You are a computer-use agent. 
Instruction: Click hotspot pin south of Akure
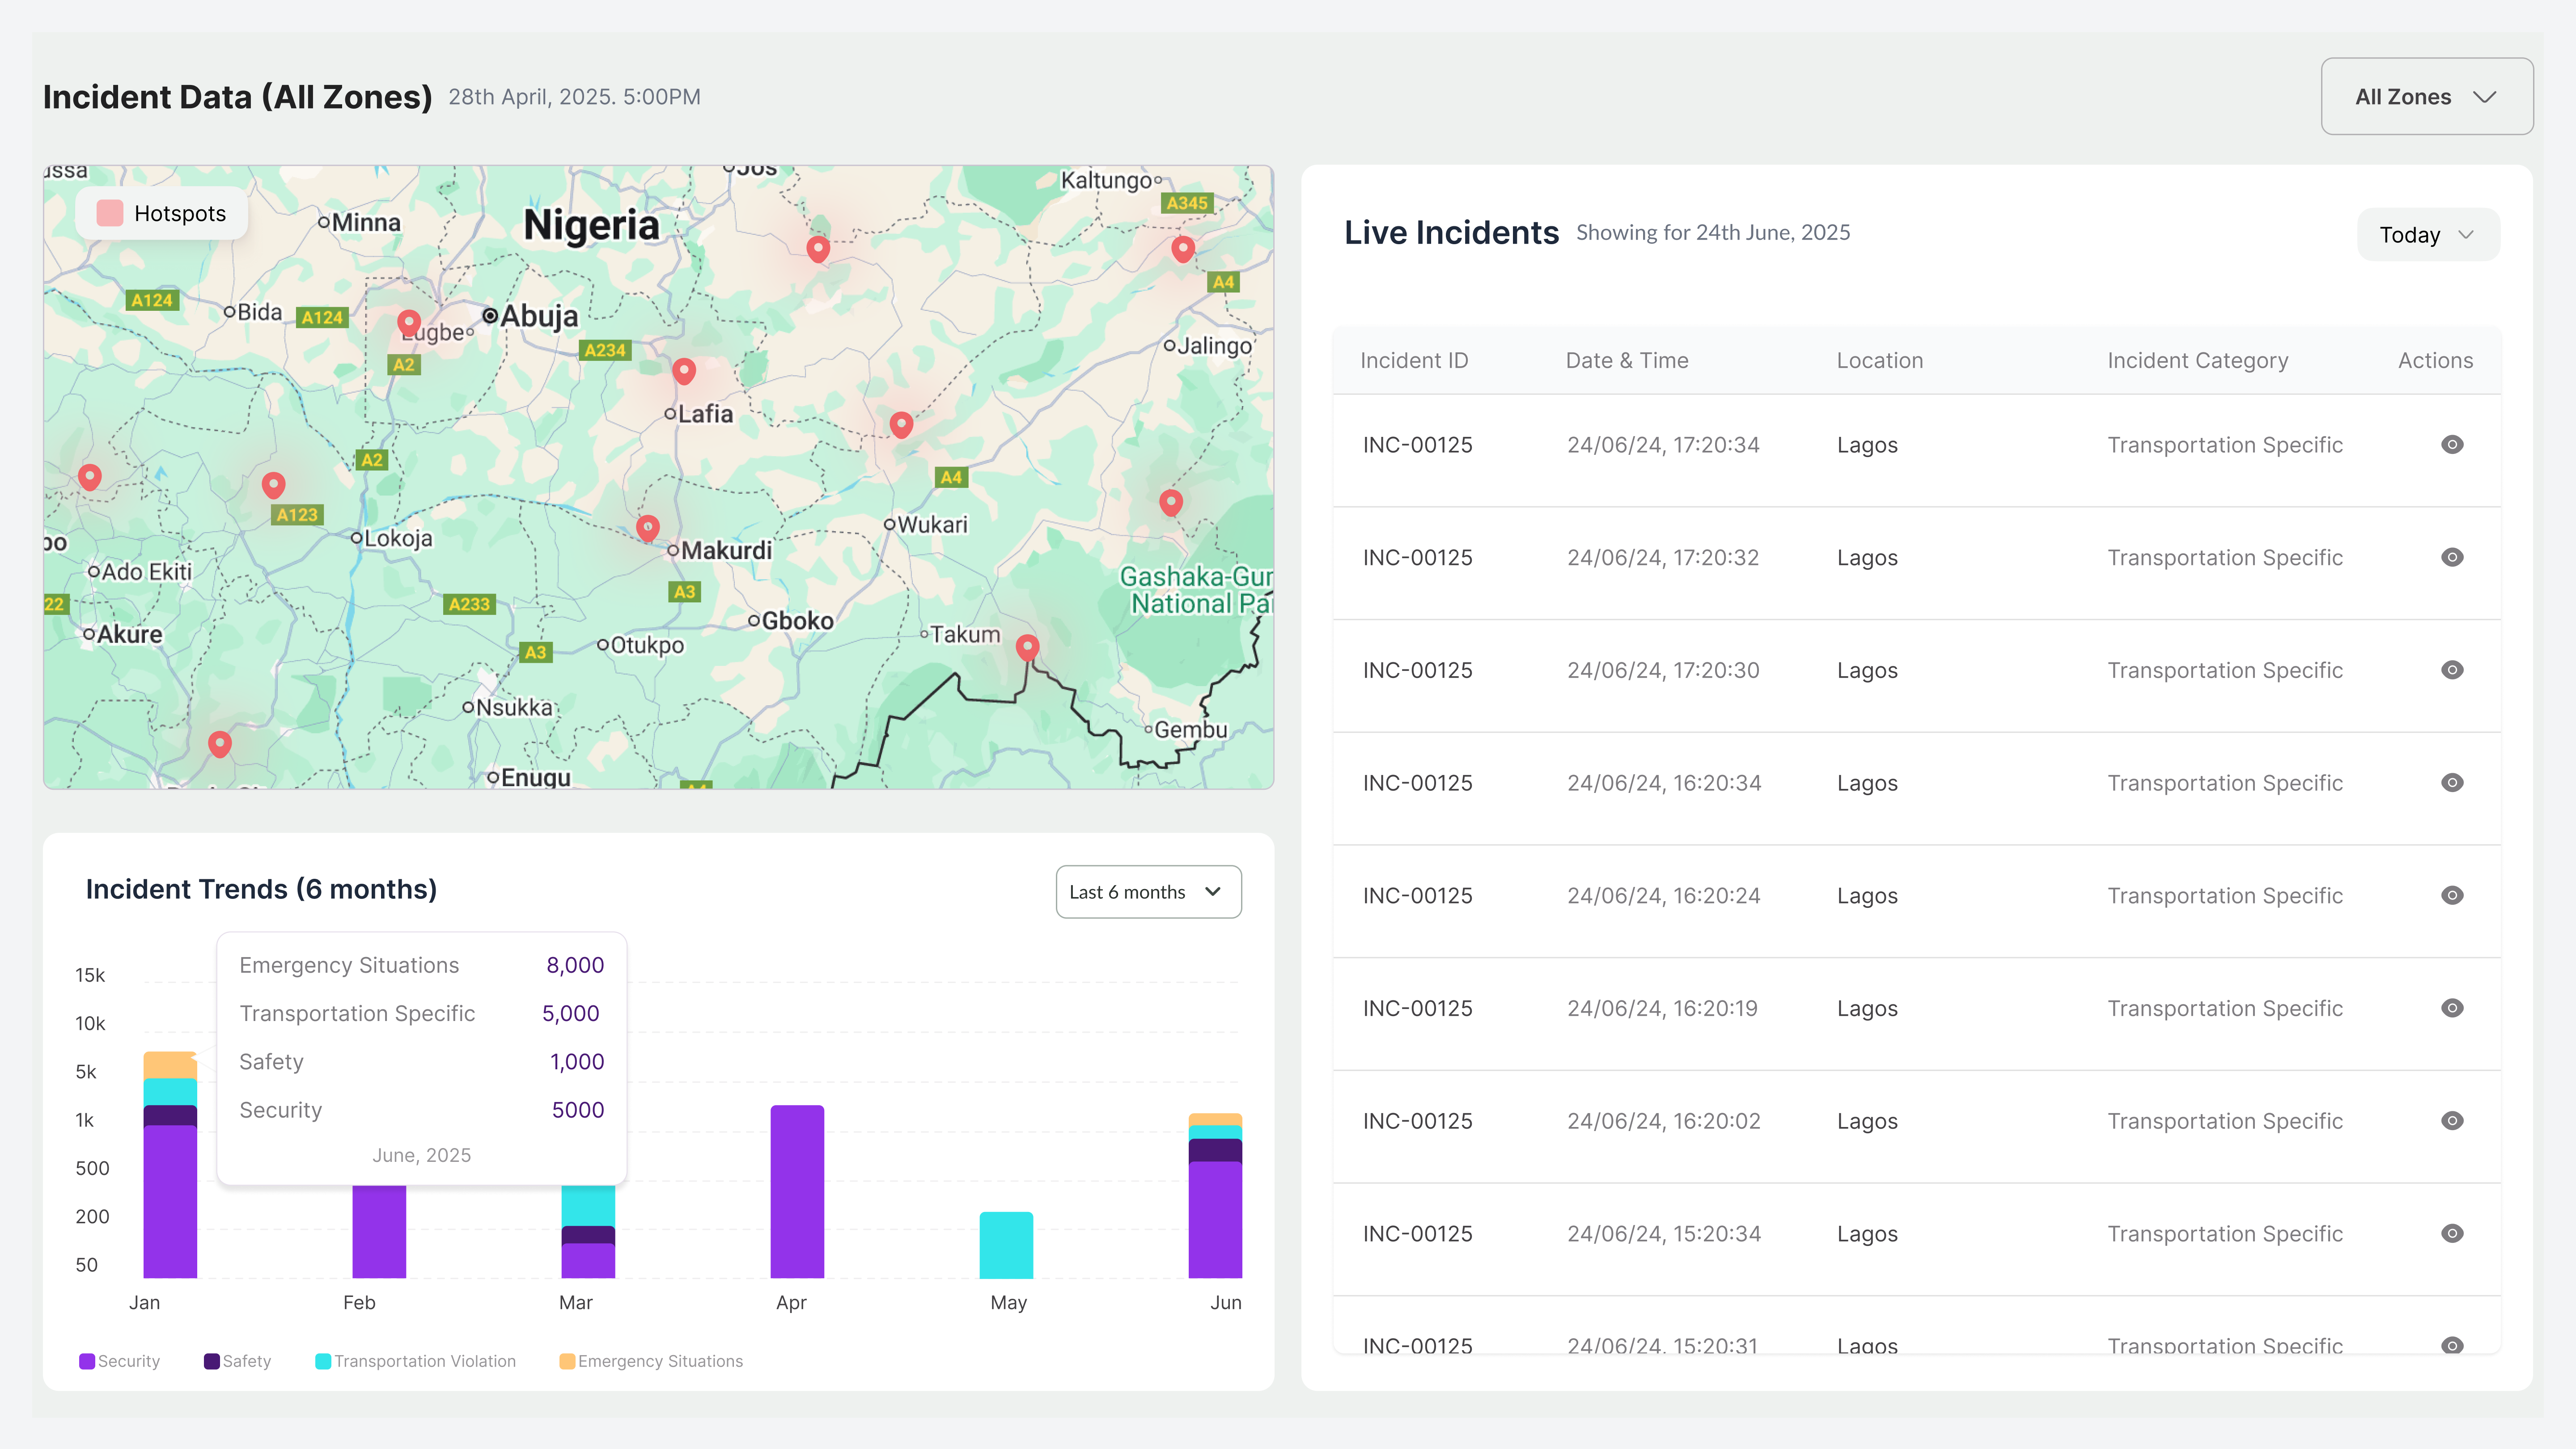tap(220, 744)
